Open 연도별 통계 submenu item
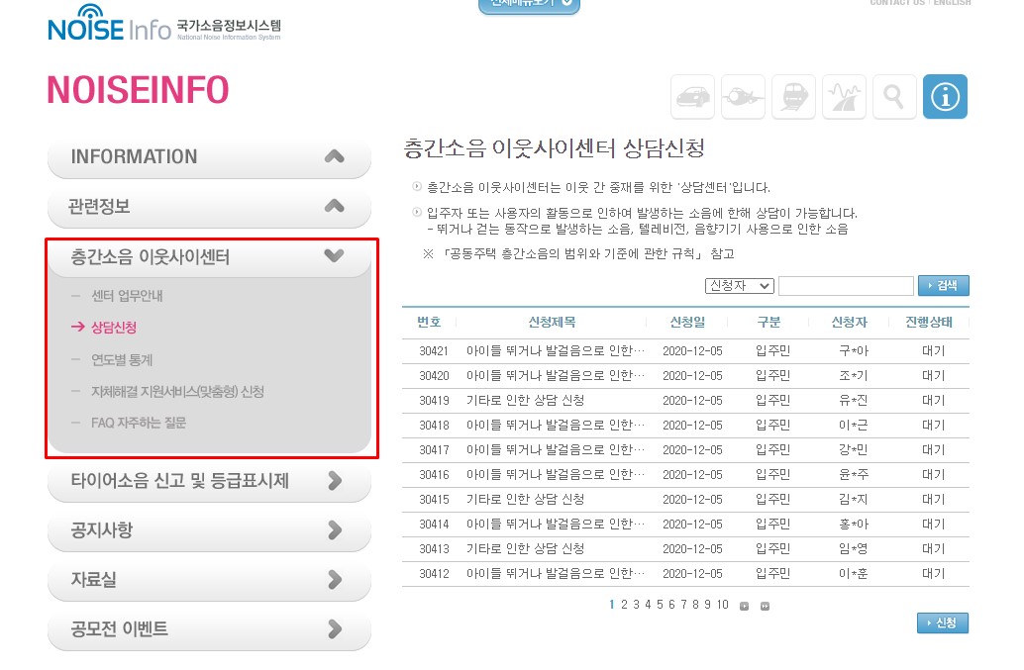Screen dimensions: 1024x670 point(122,359)
